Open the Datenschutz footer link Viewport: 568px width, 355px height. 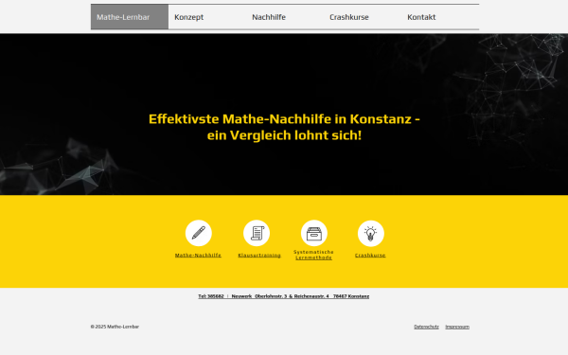pyautogui.click(x=426, y=327)
